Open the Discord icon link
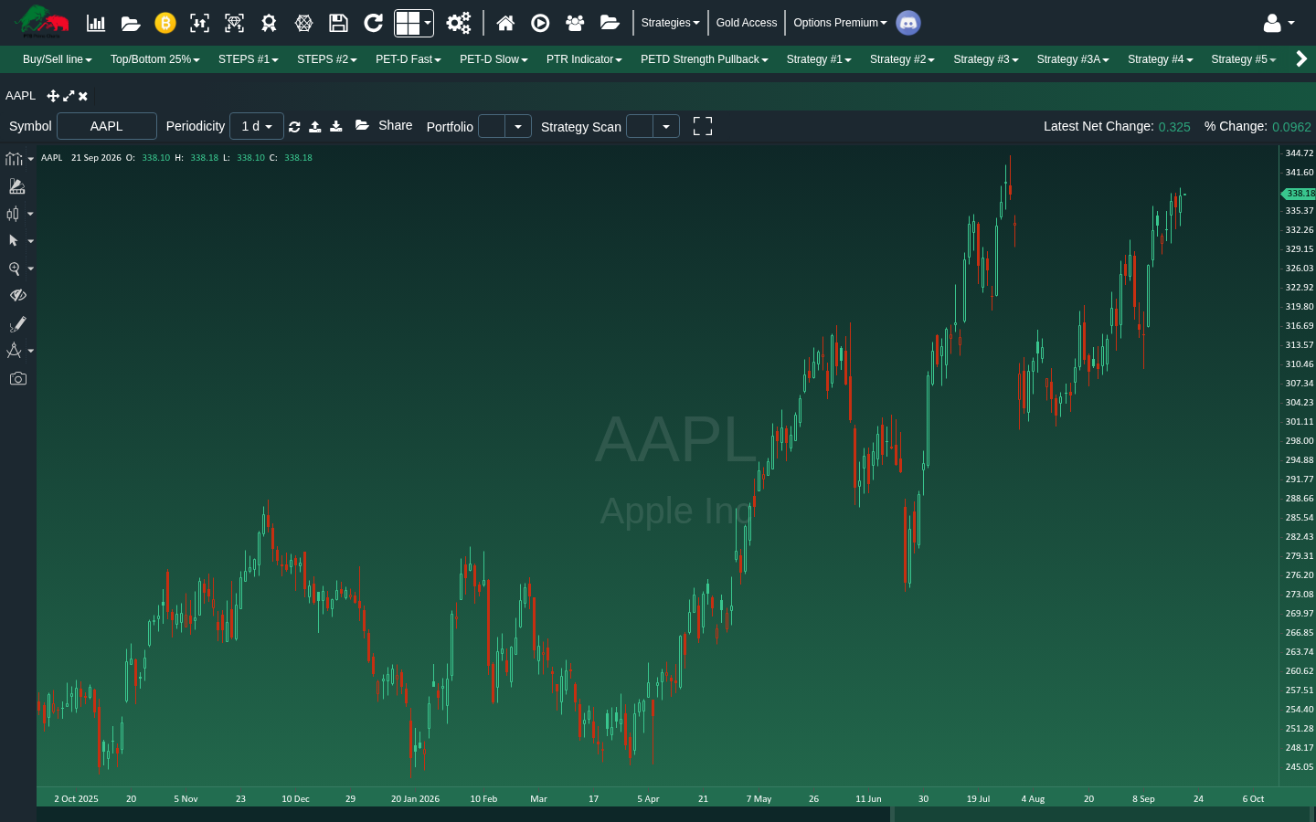 point(908,23)
